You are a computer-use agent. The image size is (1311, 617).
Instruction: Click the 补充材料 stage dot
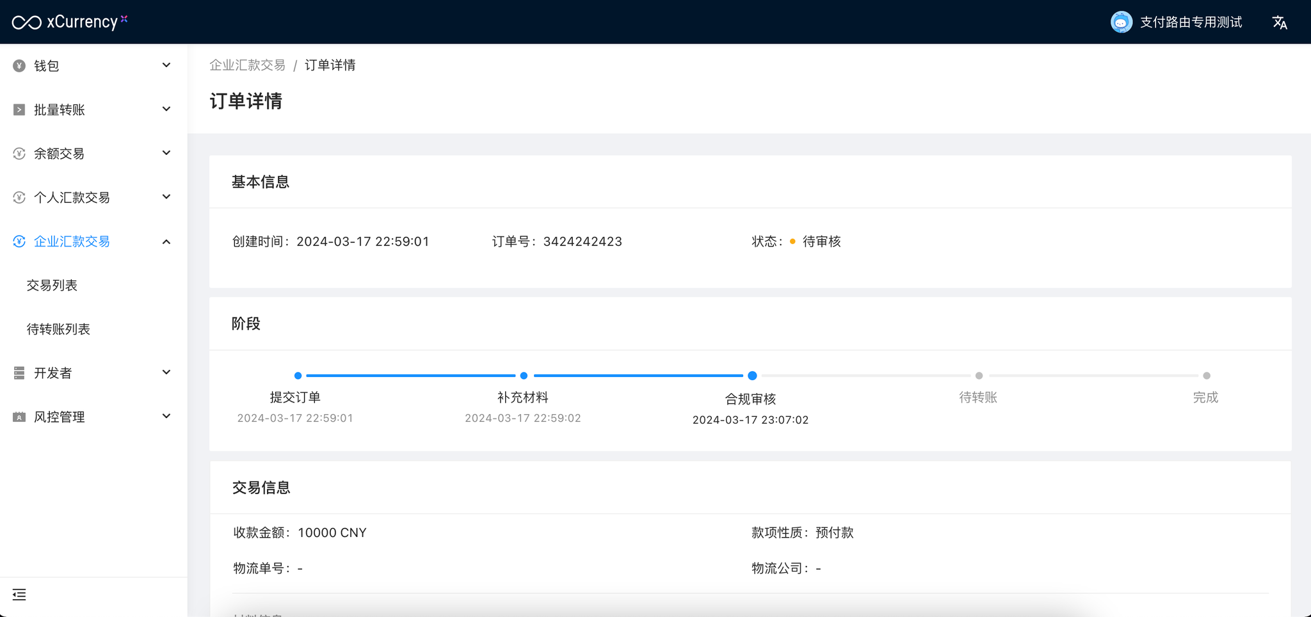point(524,376)
